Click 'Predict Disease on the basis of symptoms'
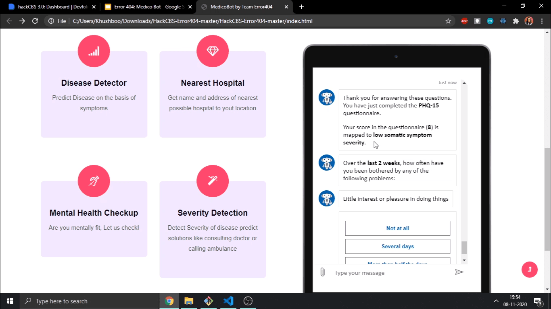Screen dimensions: 551x309 pyautogui.click(x=94, y=103)
